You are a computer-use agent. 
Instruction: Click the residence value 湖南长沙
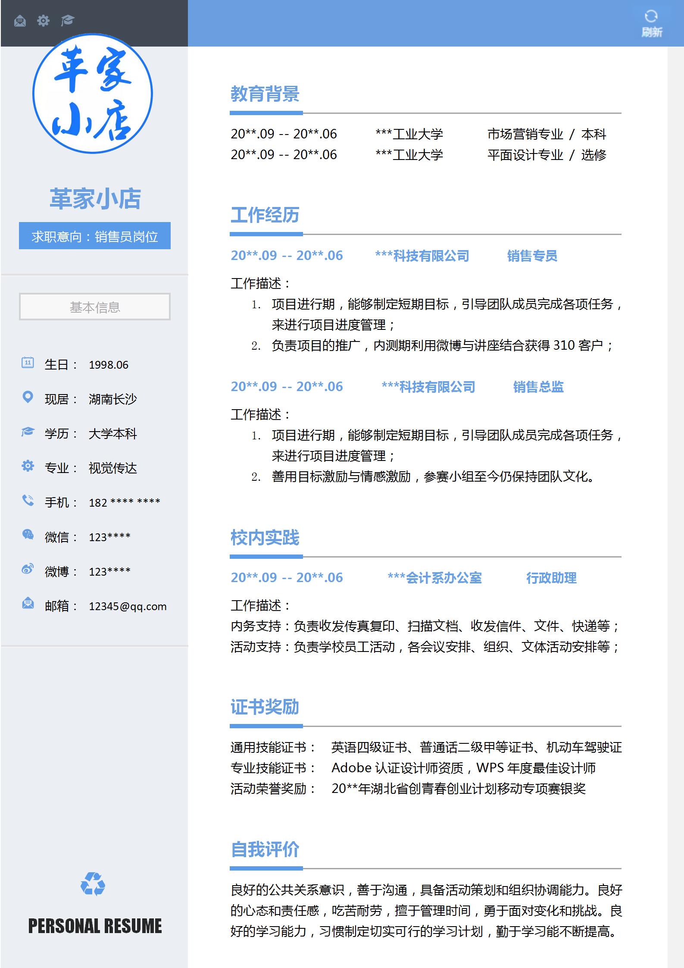click(113, 399)
